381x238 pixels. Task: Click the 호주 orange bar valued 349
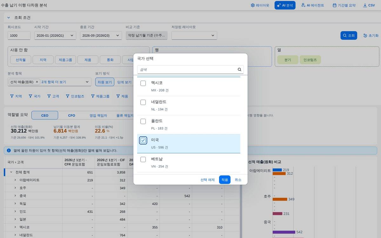(280, 199)
